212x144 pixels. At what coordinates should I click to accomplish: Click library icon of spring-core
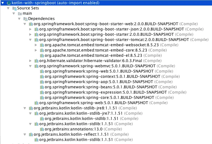click(x=42, y=98)
